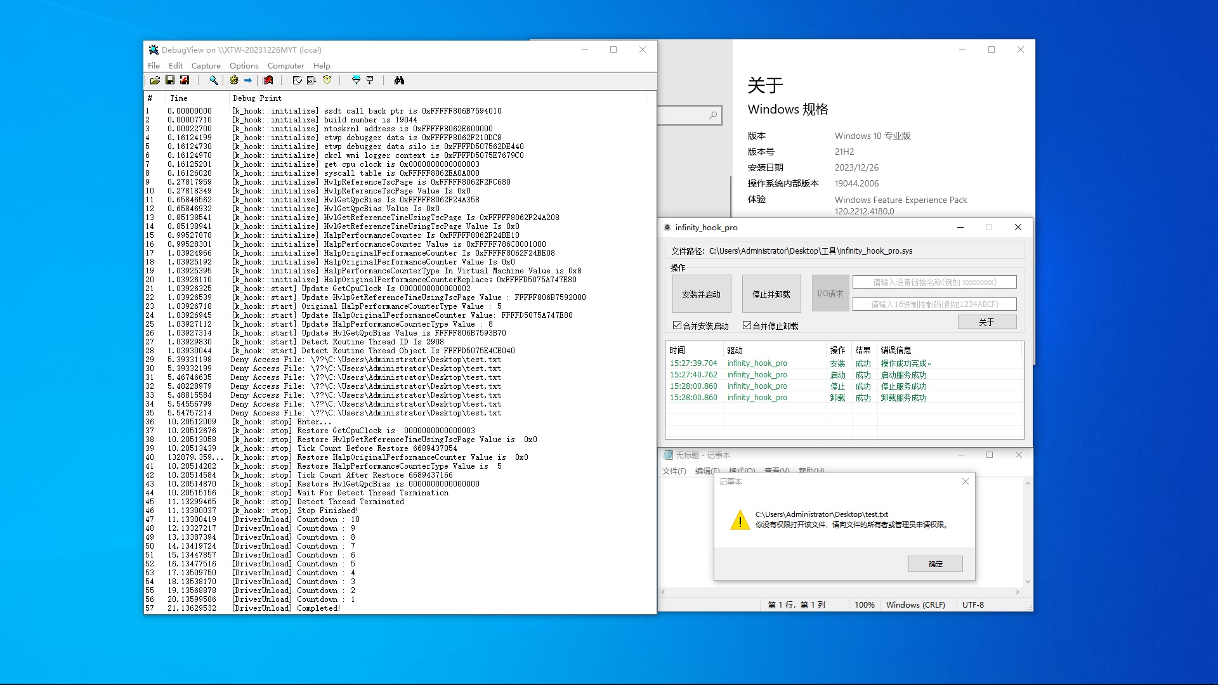Click the clock Time Format icon
The height and width of the screenshot is (685, 1218).
click(327, 81)
